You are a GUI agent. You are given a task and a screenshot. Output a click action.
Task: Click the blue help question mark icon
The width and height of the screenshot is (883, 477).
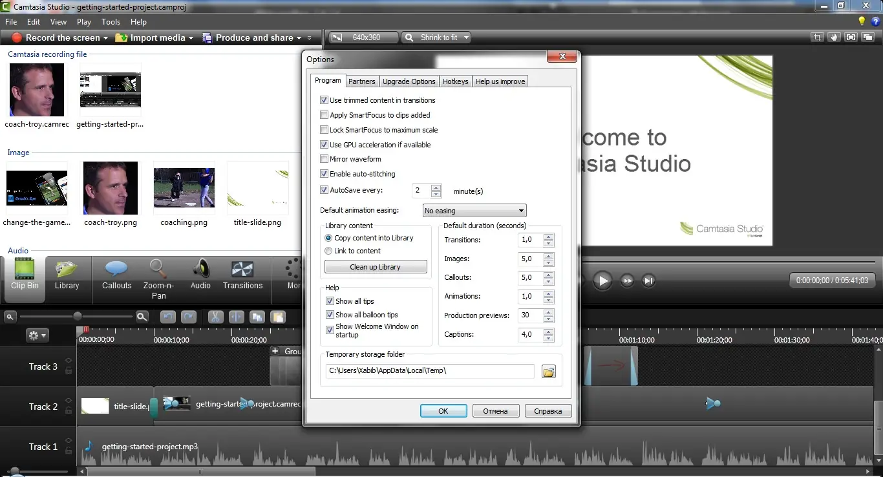876,21
